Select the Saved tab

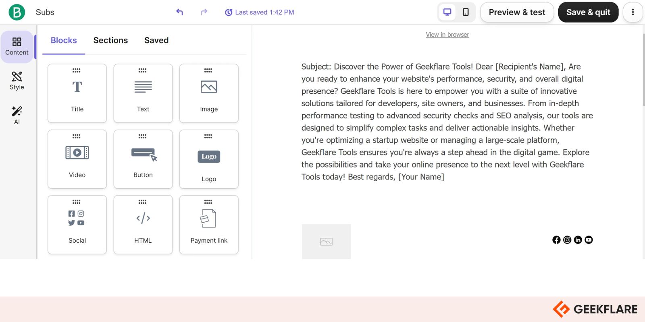[156, 40]
